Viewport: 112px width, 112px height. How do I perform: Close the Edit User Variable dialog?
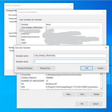coord(106,48)
